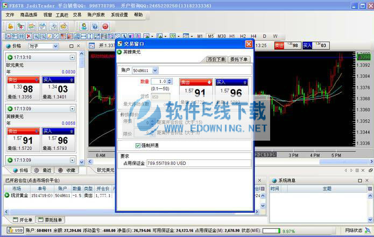Switch chart to M1 timeframe

[x=200, y=36]
